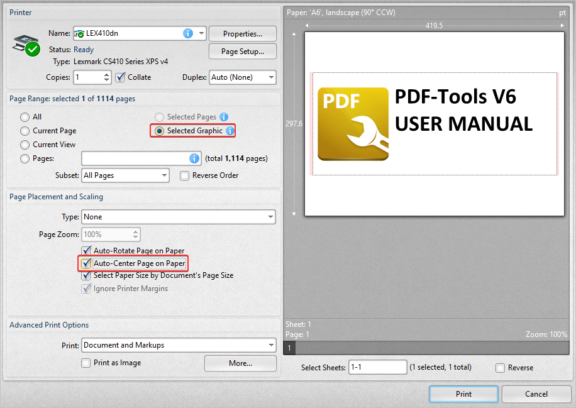Click the pt units label above the preview

coord(564,12)
